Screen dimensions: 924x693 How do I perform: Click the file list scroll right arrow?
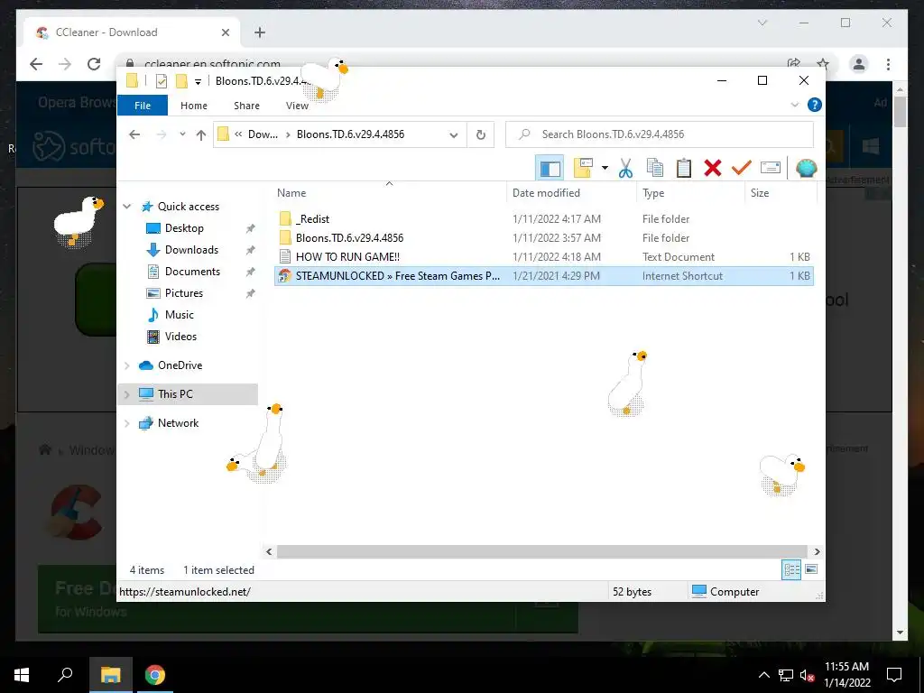coord(817,551)
